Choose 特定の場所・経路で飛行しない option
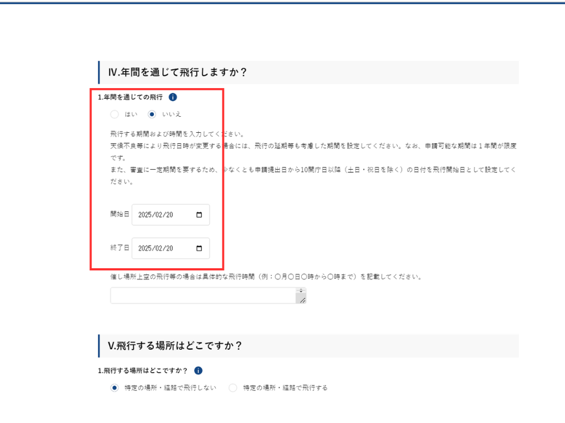The width and height of the screenshot is (565, 423). point(115,388)
